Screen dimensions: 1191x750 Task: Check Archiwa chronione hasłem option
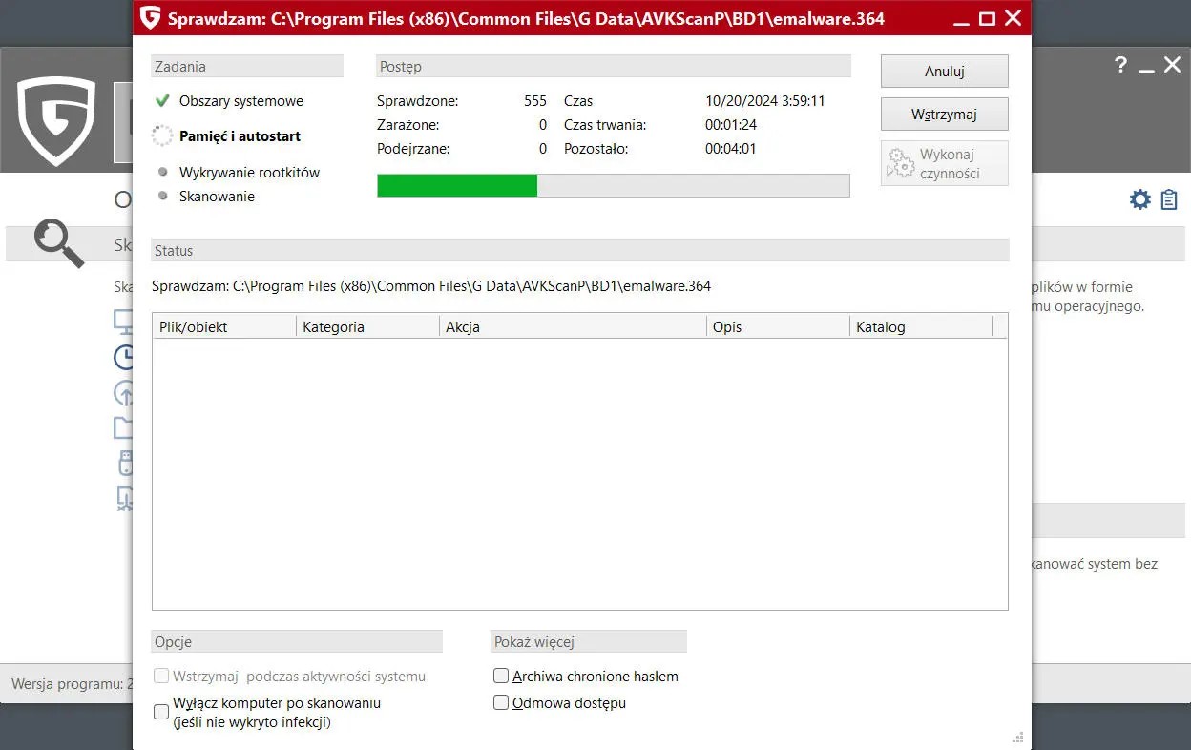(501, 676)
